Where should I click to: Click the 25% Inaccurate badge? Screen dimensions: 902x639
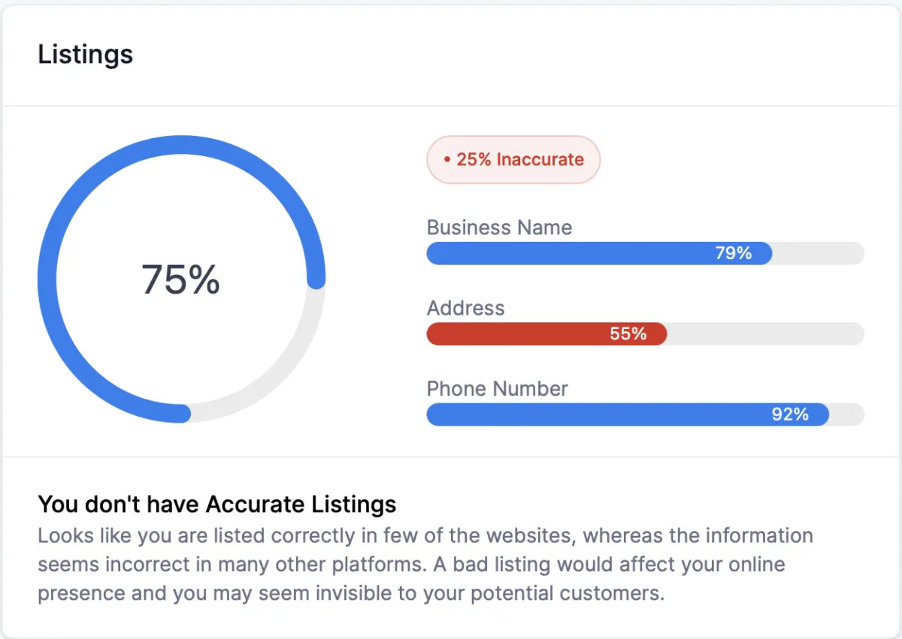coord(513,159)
